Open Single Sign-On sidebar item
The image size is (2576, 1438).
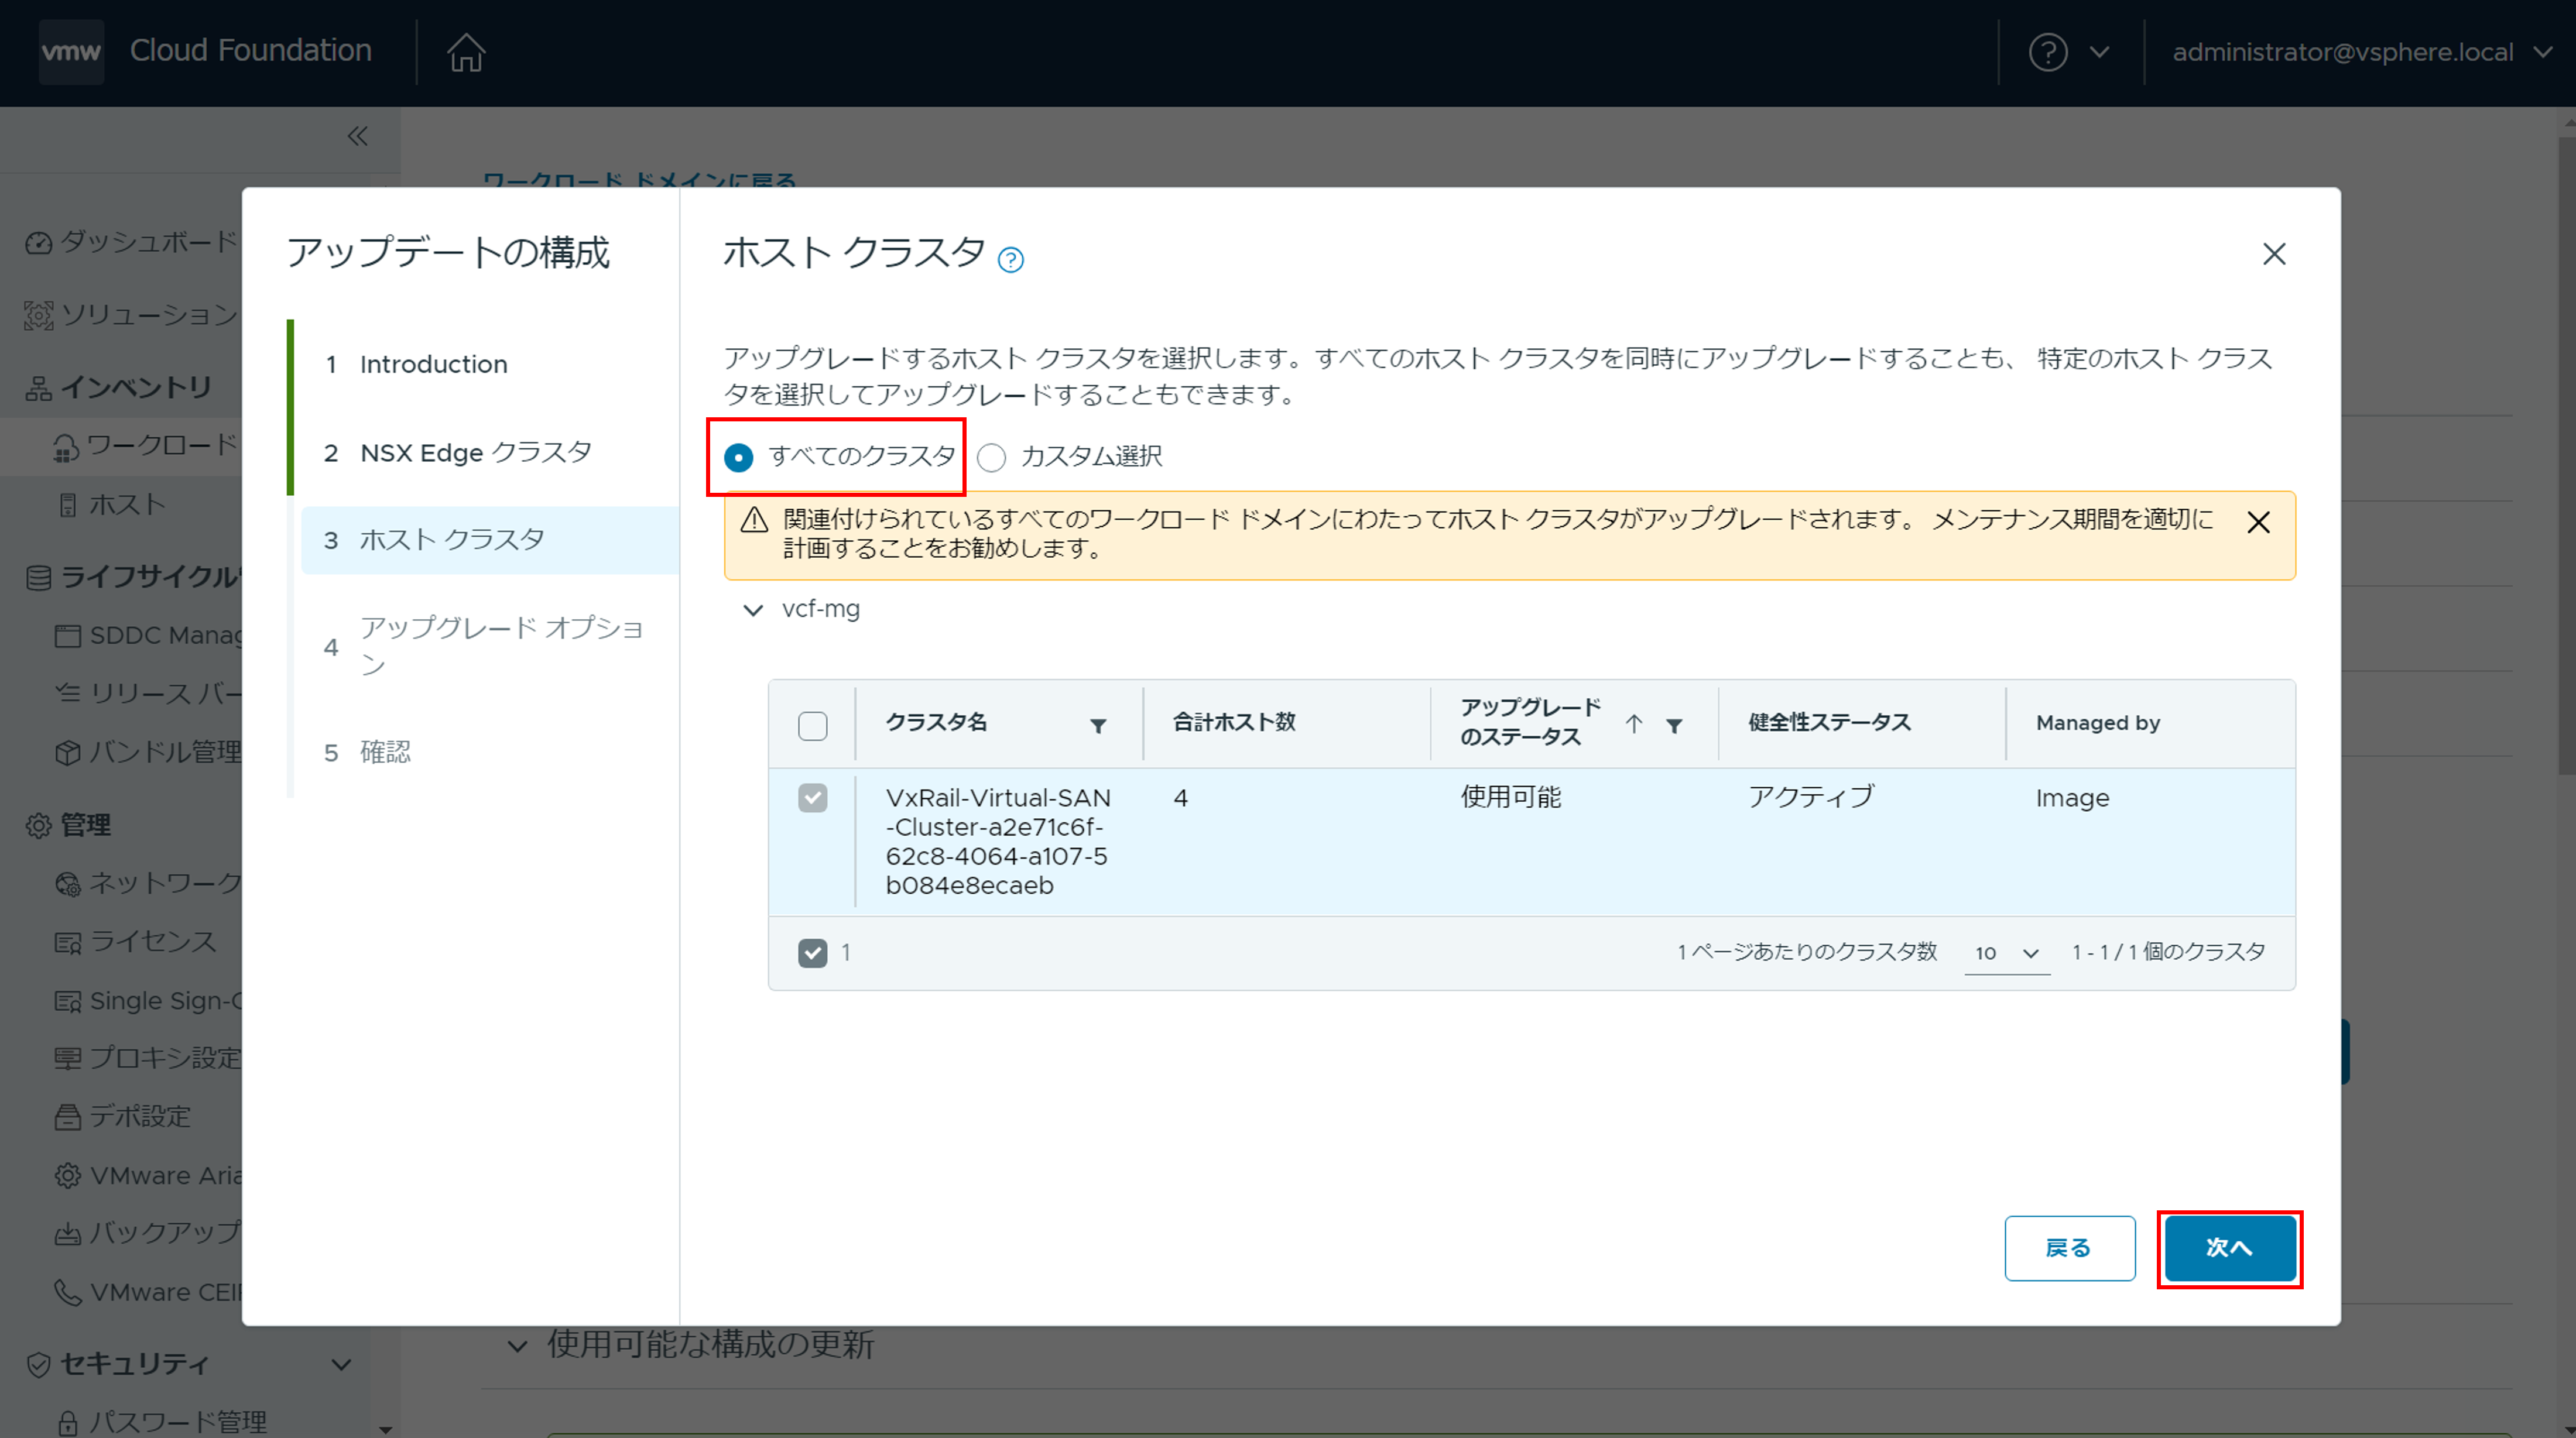148,1001
